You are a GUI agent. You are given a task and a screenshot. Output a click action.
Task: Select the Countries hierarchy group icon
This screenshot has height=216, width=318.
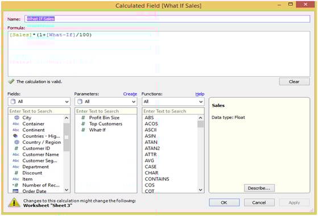tap(15, 136)
